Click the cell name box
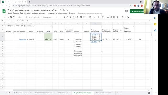168x95 pixels. 6,21
